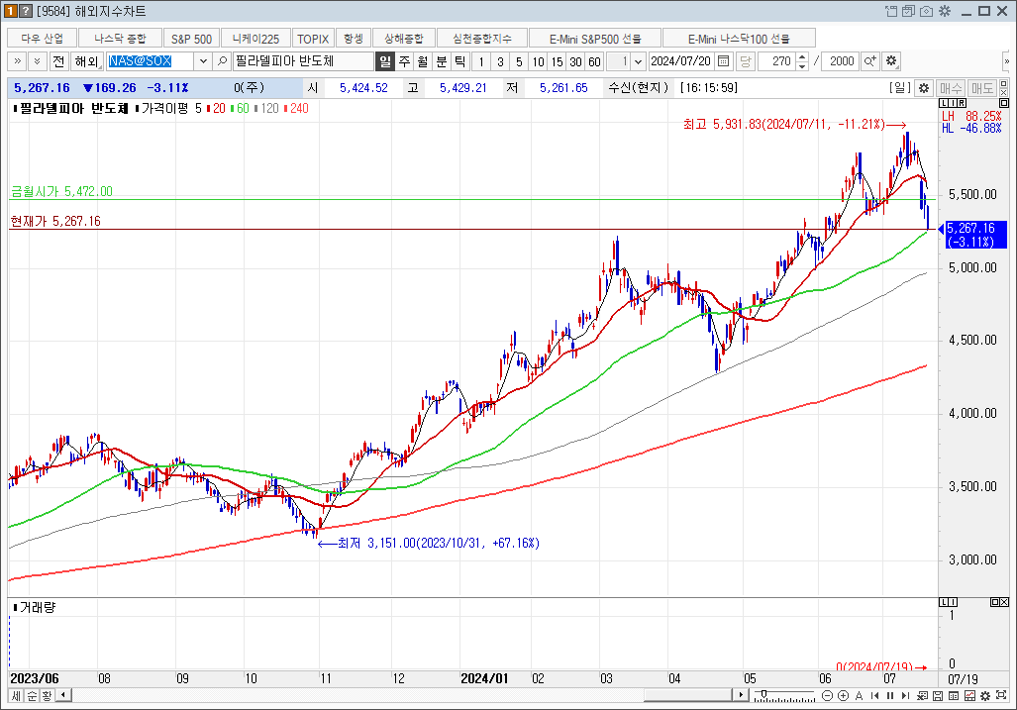The width and height of the screenshot is (1017, 710).
Task: Open the 니케이225 index tab
Action: click(x=255, y=39)
